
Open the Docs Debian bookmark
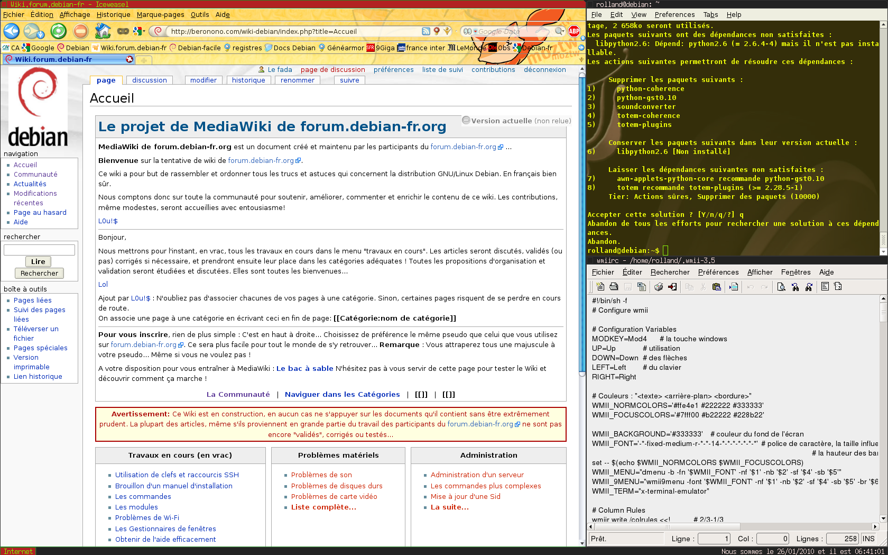pos(290,48)
